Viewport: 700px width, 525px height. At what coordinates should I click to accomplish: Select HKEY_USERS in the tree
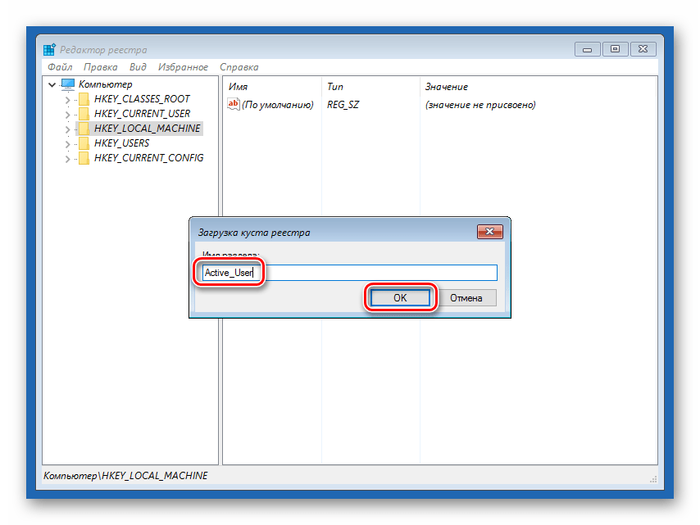tap(121, 143)
